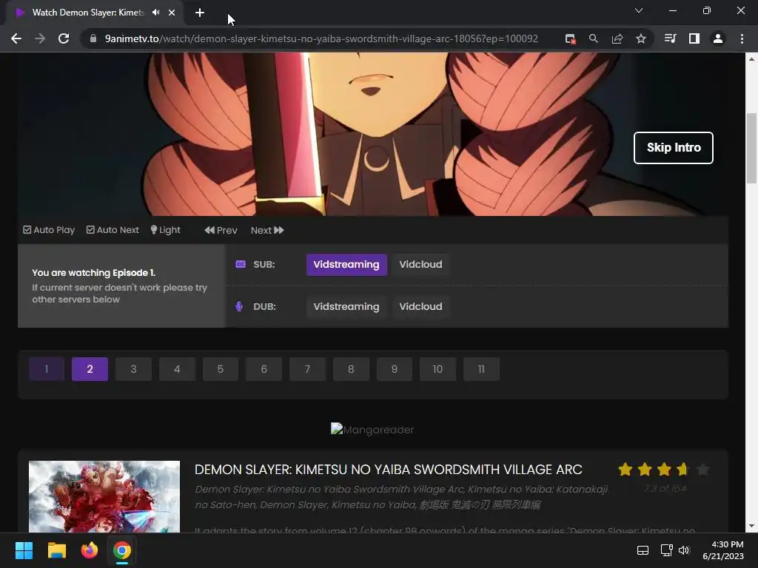Open File Explorer from the taskbar
Screen dimensions: 758x568
point(56,550)
